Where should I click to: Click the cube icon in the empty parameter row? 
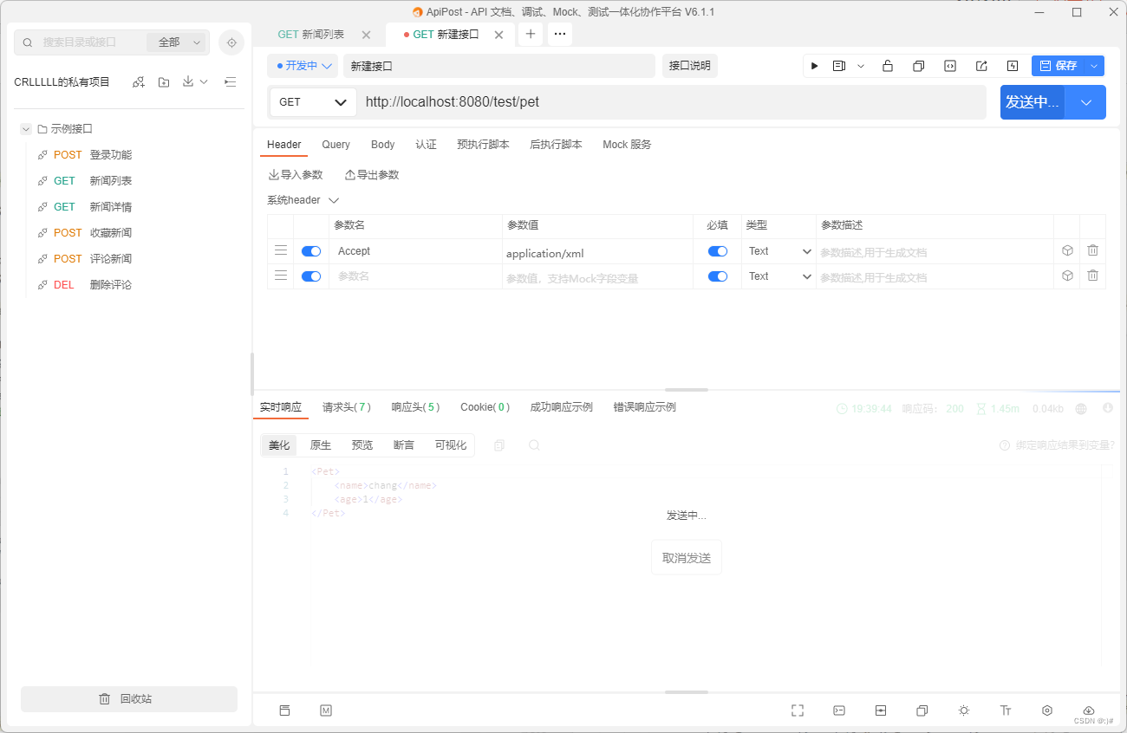1067,276
